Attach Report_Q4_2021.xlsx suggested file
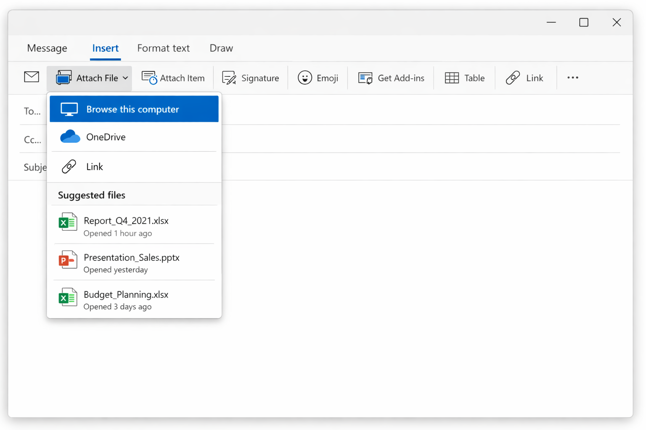This screenshot has width=646, height=430. click(x=134, y=226)
